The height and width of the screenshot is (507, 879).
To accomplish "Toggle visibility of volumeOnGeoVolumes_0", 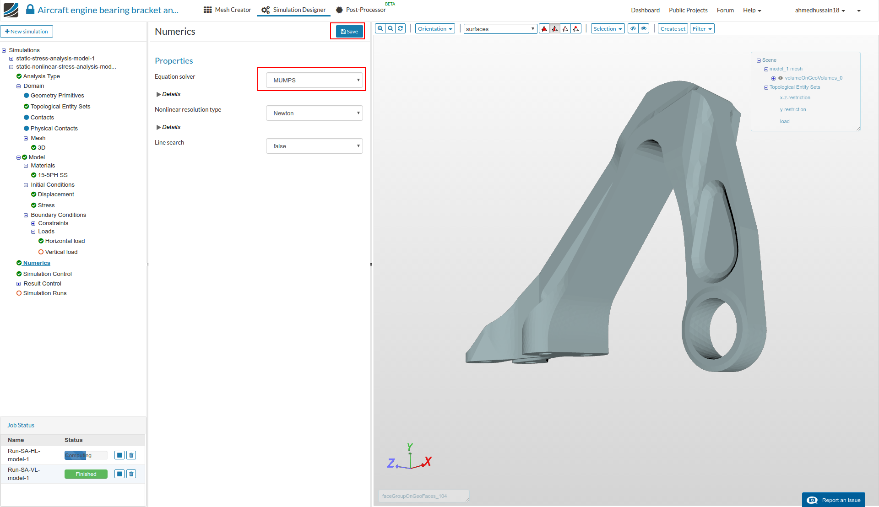I will coord(781,78).
